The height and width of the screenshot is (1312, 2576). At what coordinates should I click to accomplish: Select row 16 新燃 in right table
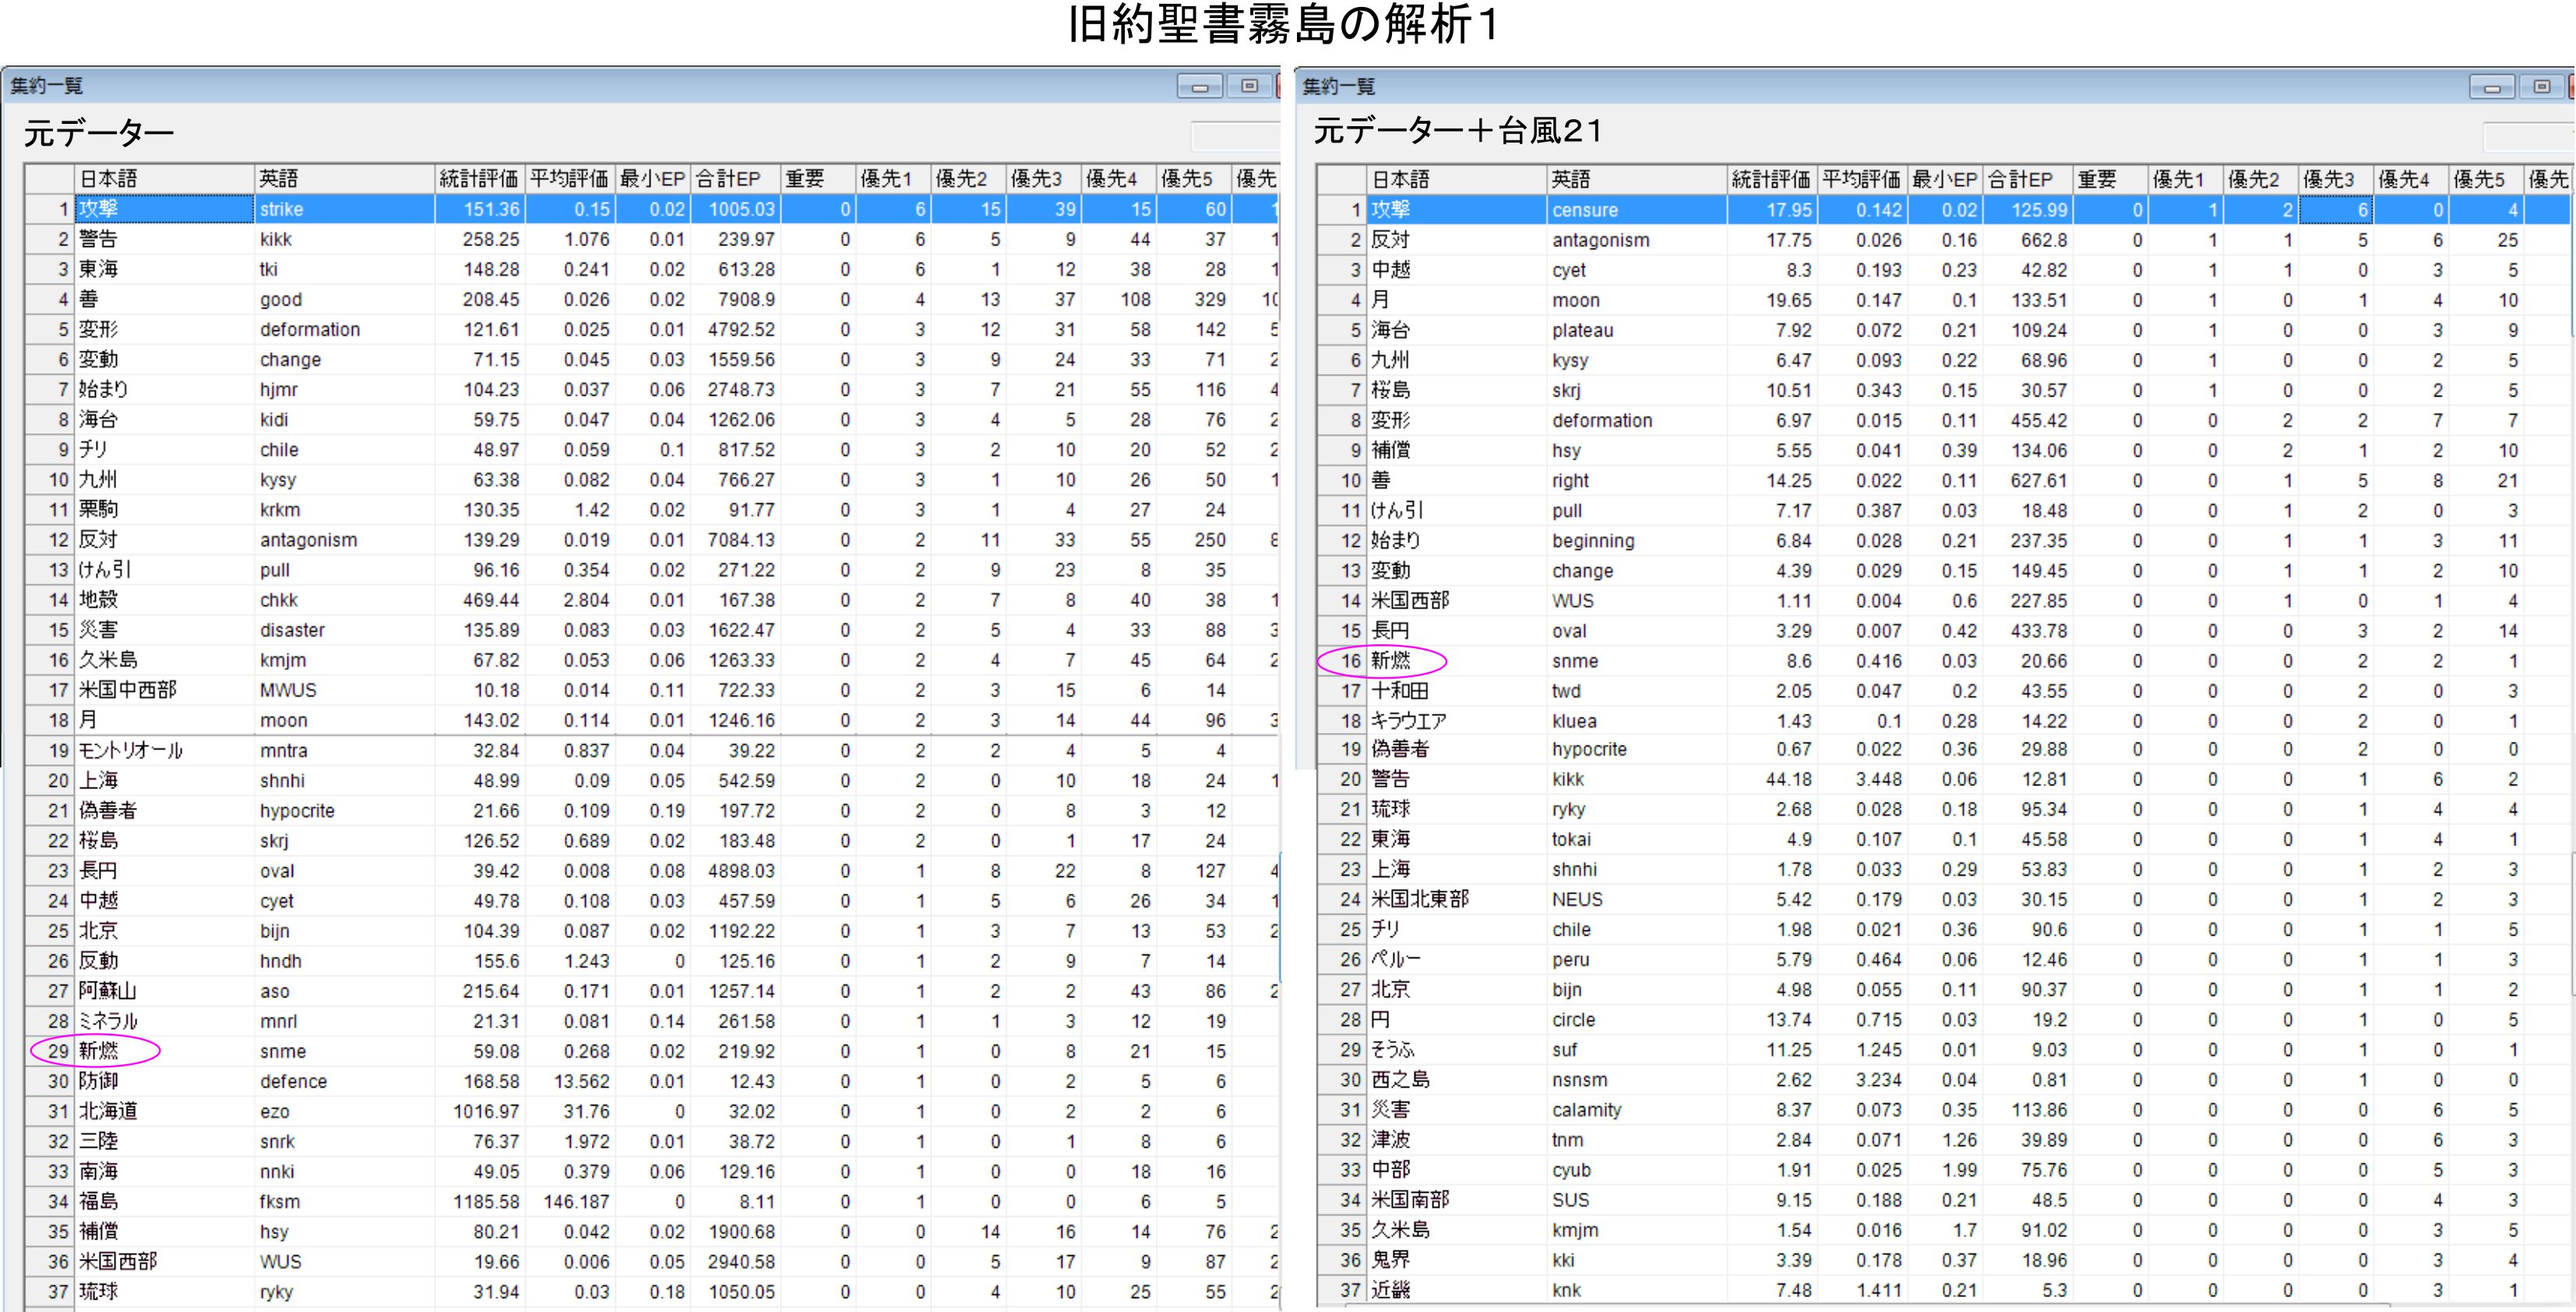click(x=1390, y=661)
